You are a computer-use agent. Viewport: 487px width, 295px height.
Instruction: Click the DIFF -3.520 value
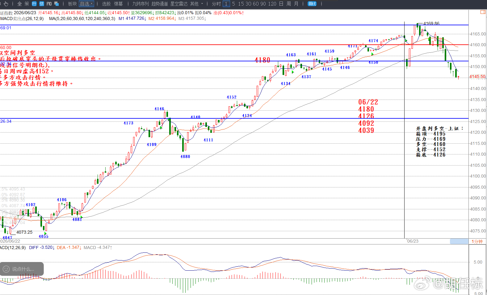(x=42, y=248)
